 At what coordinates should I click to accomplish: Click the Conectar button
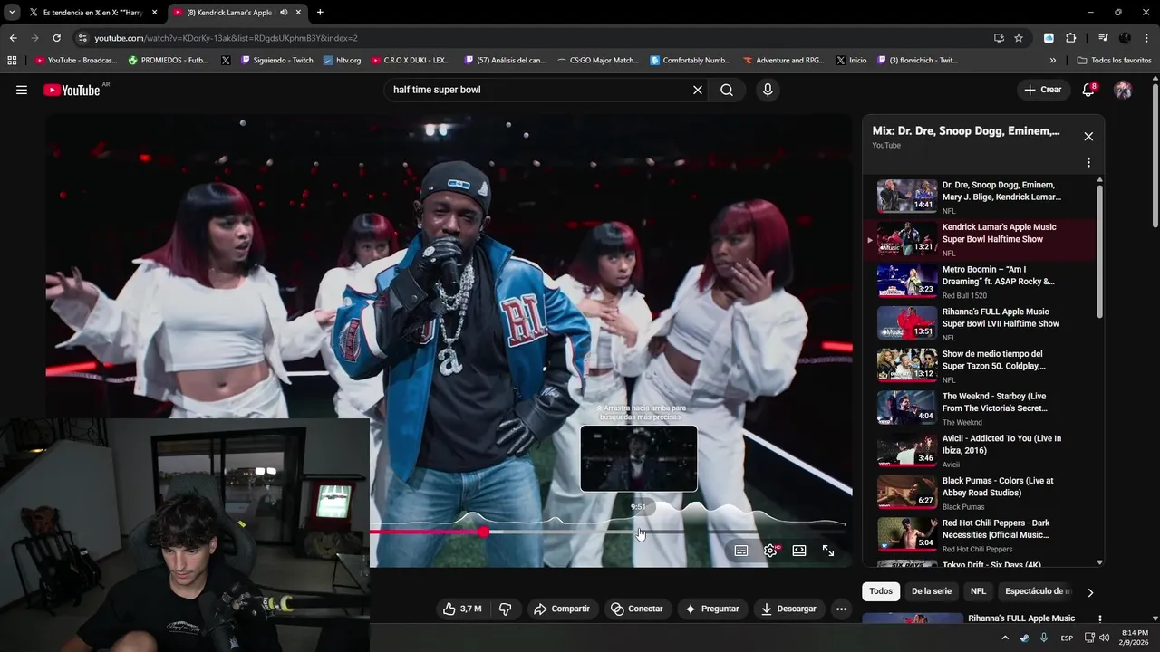pos(637,609)
